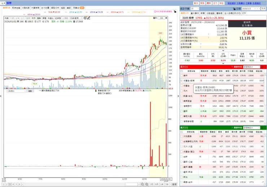Tick the select-all checkbox in 買方15 header

(181, 71)
